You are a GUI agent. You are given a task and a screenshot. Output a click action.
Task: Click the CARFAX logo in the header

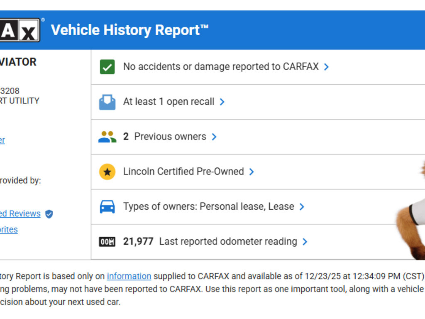tap(20, 30)
